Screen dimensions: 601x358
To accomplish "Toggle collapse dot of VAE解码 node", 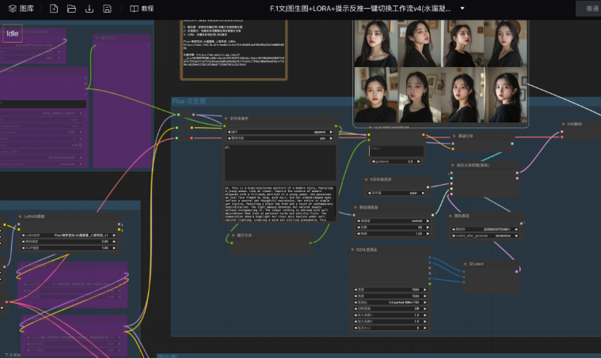I will (x=563, y=124).
